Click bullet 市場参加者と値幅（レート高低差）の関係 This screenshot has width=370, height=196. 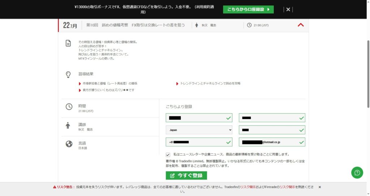(110, 84)
